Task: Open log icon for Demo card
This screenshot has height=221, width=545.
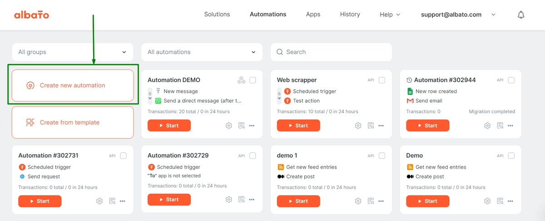Action: (500, 201)
